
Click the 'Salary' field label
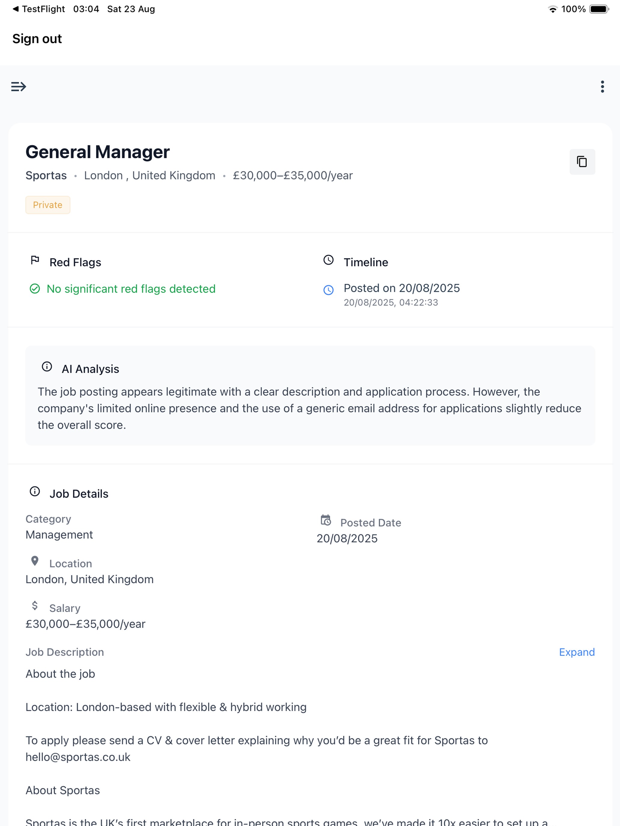pyautogui.click(x=65, y=608)
